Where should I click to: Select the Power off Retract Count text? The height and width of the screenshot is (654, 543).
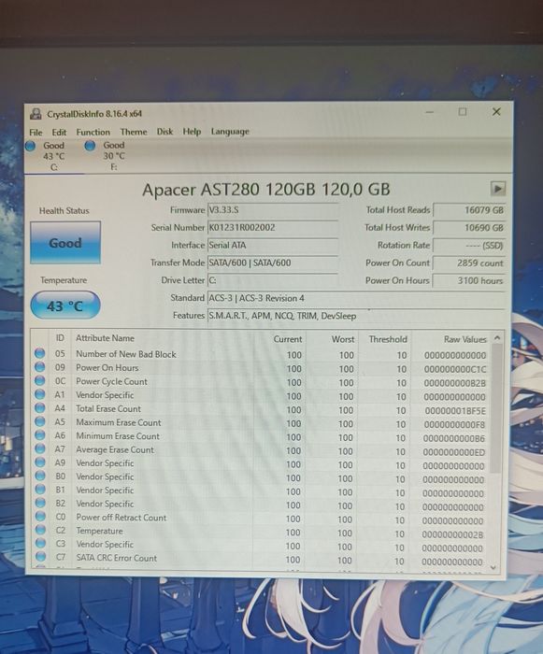click(121, 518)
